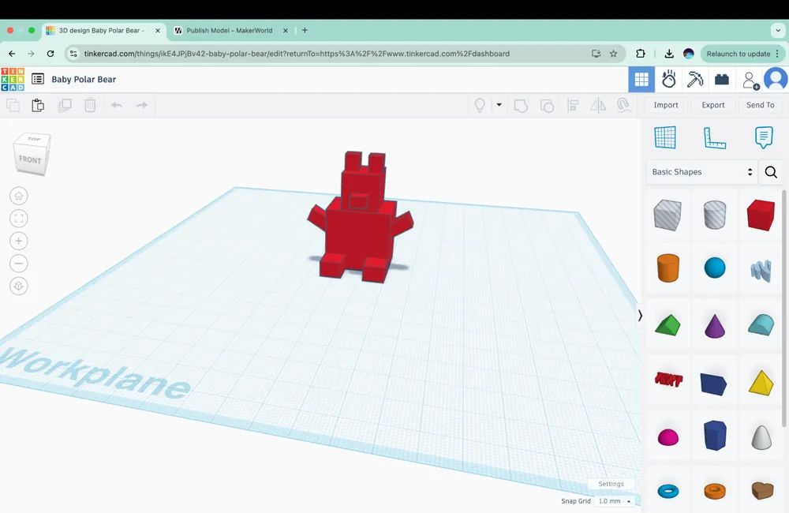Click the view cube FRONT face
The width and height of the screenshot is (789, 513).
click(30, 159)
